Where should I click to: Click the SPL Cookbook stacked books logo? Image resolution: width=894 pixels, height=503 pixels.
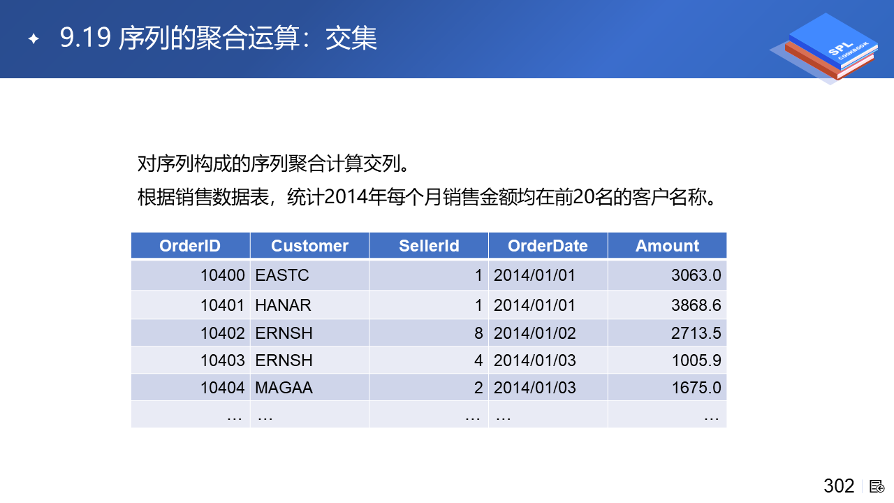(825, 49)
